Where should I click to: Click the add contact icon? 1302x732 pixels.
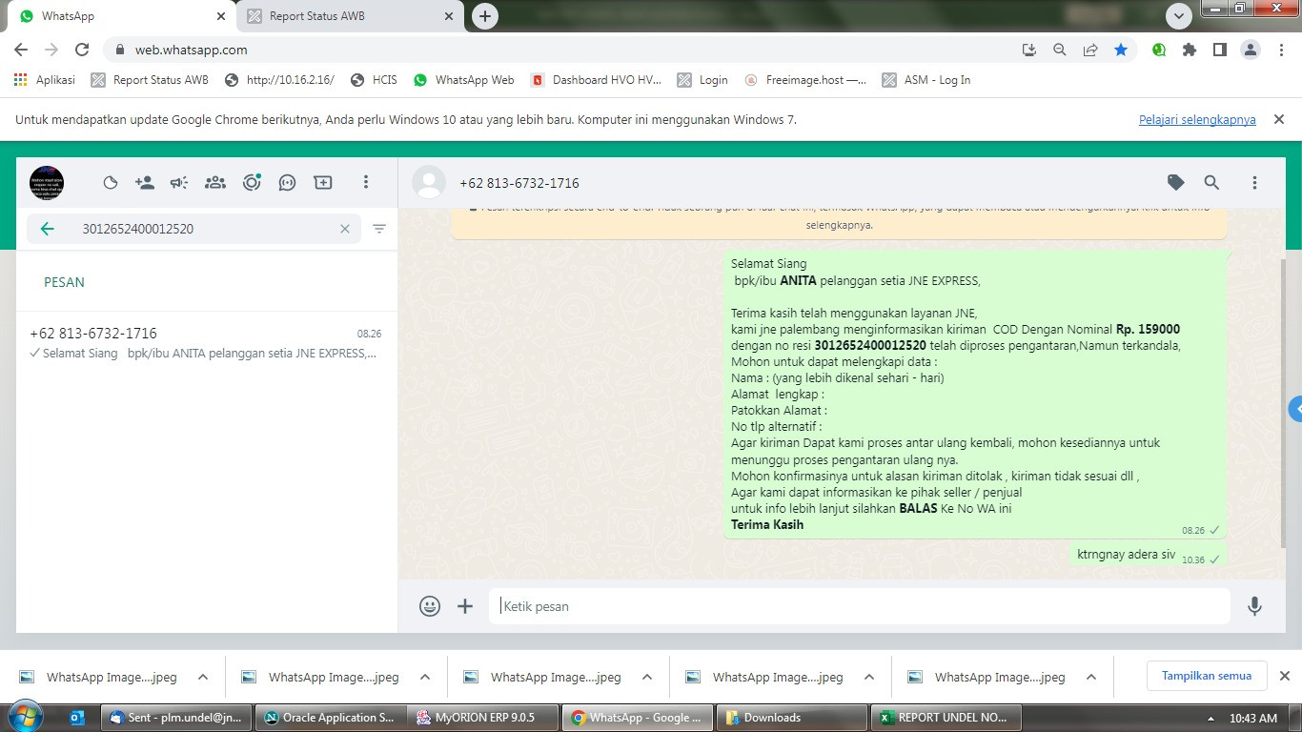coord(145,182)
